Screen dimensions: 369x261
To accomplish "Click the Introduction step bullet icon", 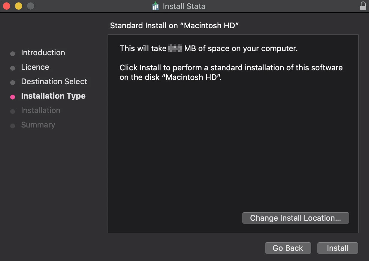I will click(x=13, y=54).
